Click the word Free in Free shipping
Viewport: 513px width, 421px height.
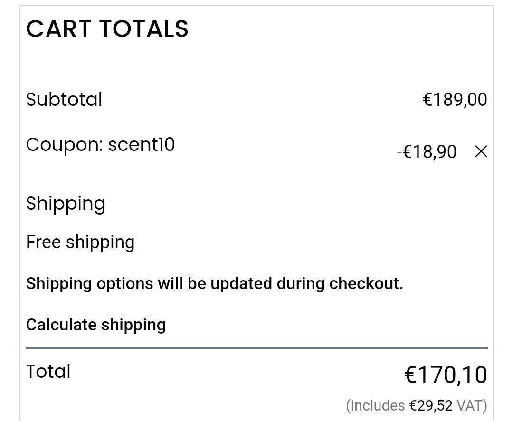[43, 243]
